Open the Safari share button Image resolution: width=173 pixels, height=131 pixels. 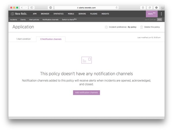pyautogui.click(x=143, y=7)
